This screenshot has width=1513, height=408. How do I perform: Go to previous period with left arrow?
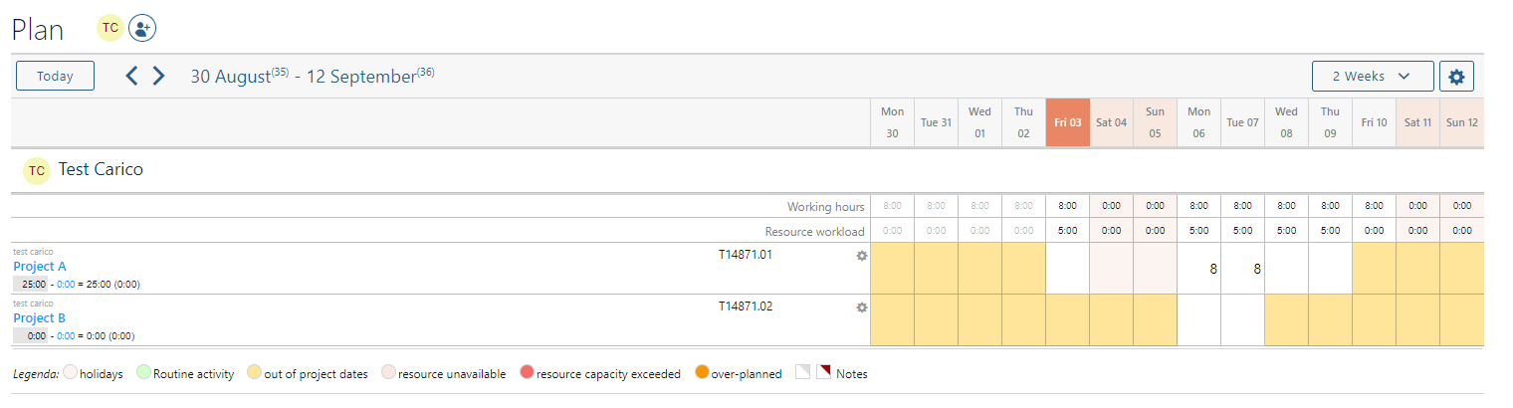(x=131, y=76)
